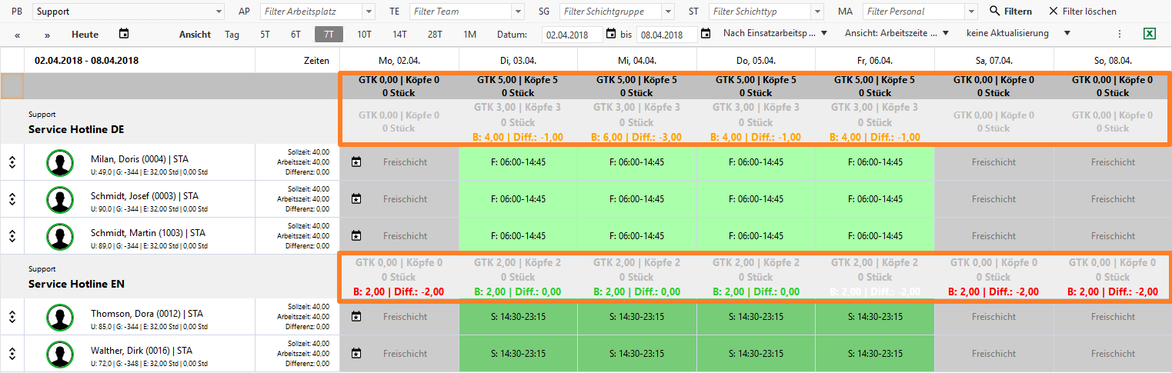
Task: Select the 1M view option
Action: (x=469, y=34)
